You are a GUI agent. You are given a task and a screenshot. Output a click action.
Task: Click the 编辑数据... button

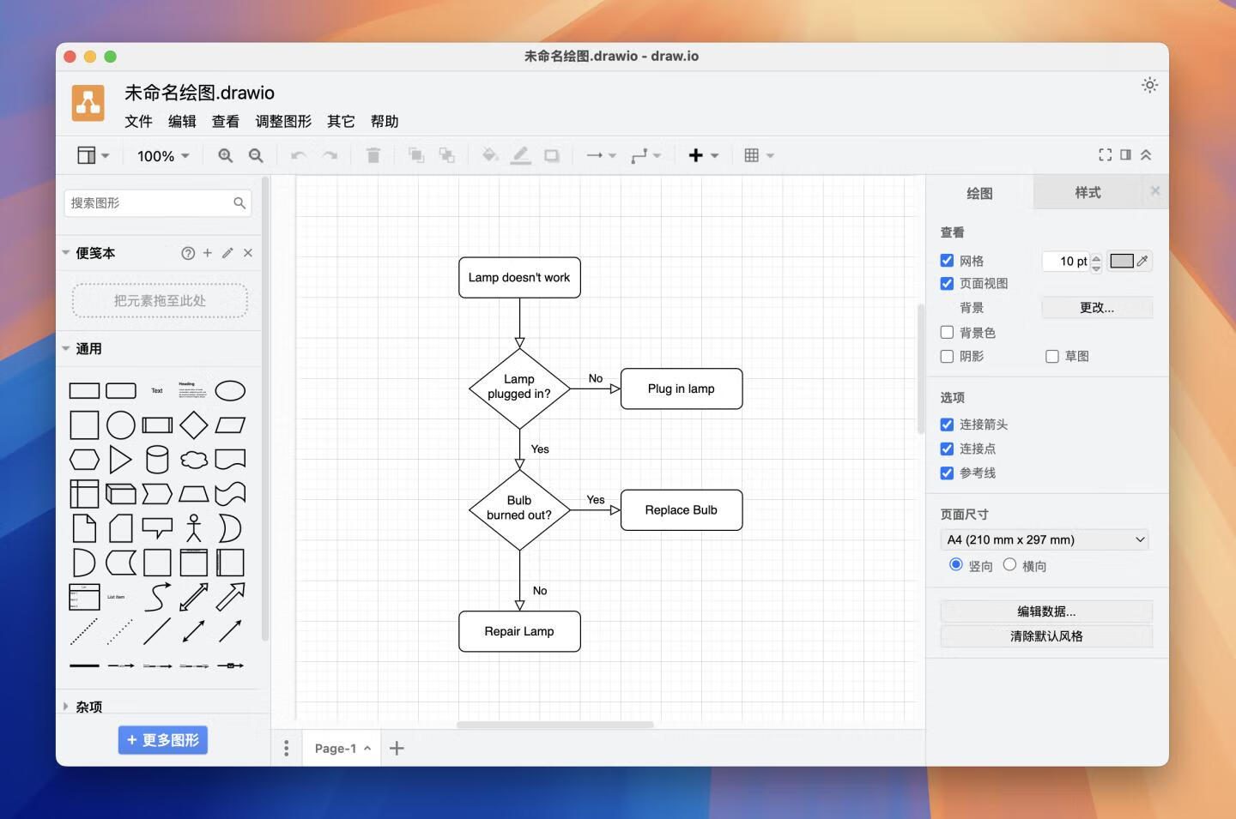tap(1045, 611)
